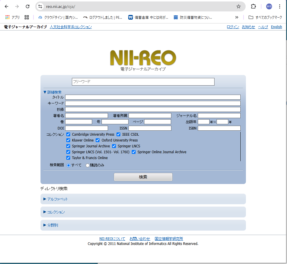Uncheck Taylor & Francis Online collection
The image size is (287, 264).
click(68, 158)
